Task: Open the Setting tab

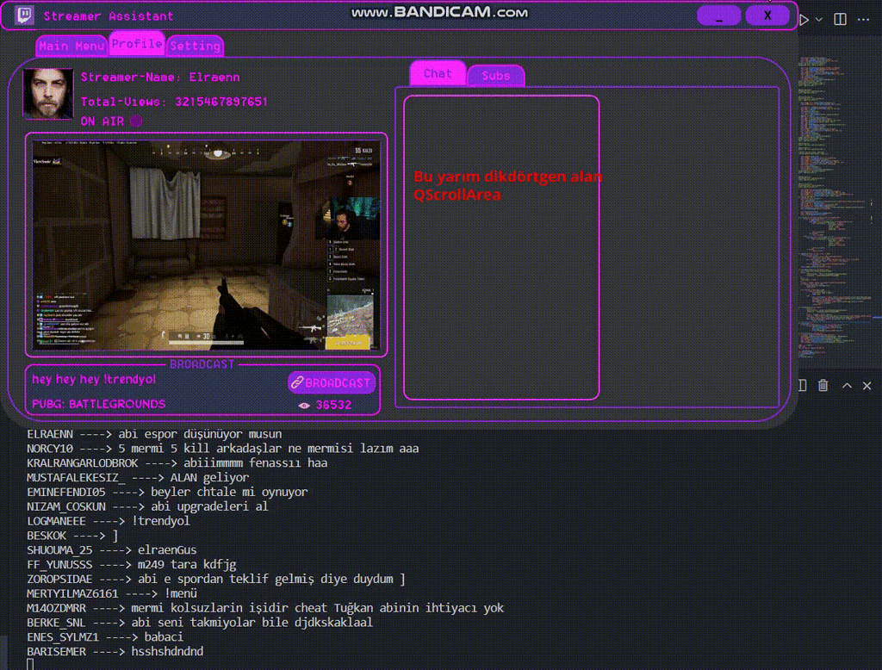Action: point(195,47)
